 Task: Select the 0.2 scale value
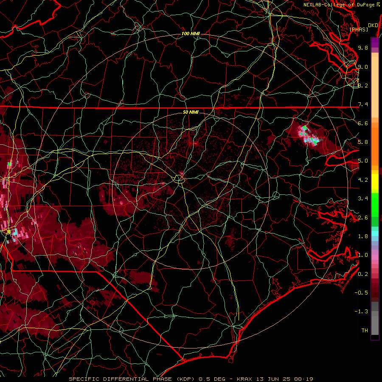click(x=363, y=274)
